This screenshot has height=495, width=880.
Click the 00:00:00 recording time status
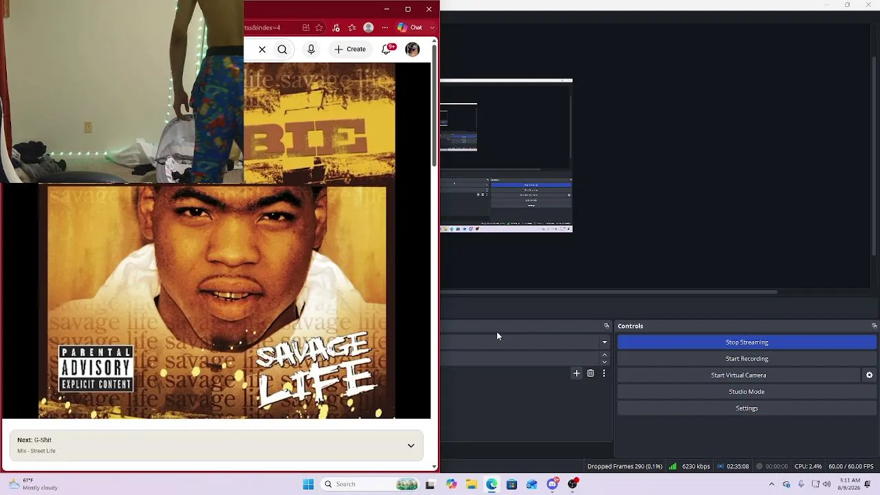pyautogui.click(x=771, y=467)
